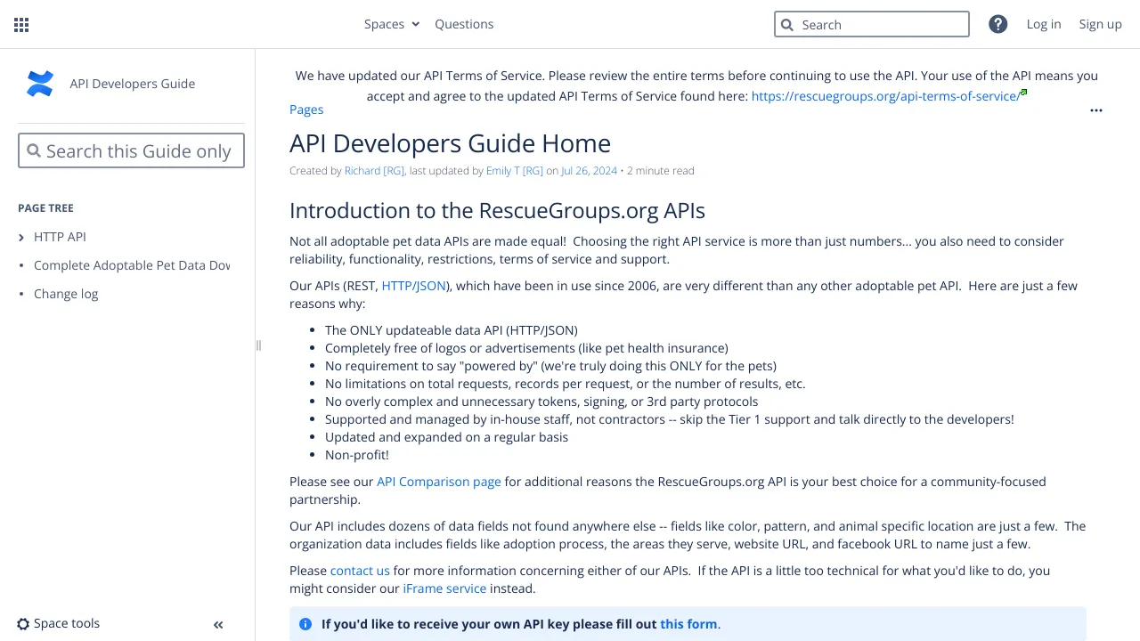This screenshot has height=641, width=1140.
Task: Open the API Comparison page link
Action: pos(439,482)
